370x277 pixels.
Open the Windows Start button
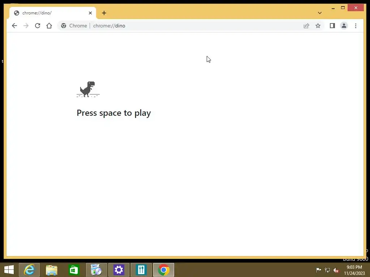point(9,270)
